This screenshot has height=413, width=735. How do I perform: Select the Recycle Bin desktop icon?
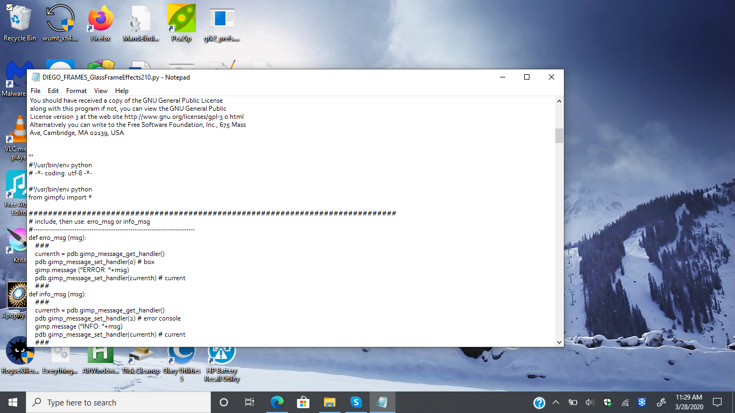coord(20,23)
